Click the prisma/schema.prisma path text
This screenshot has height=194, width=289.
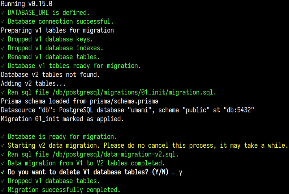(124, 101)
